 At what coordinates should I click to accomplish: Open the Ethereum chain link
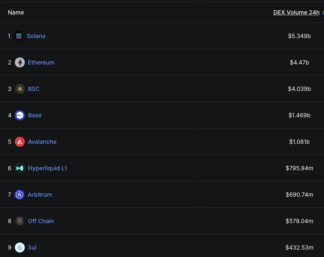[x=41, y=62]
